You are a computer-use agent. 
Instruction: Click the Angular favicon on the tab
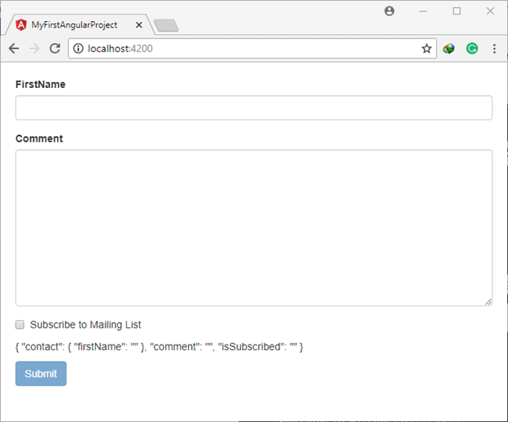click(21, 25)
